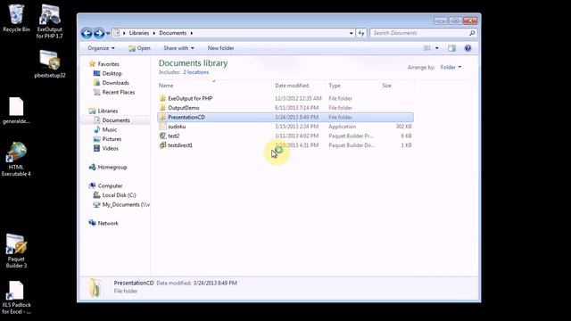
Task: Select the generalde... file on desktop
Action: [x=16, y=111]
